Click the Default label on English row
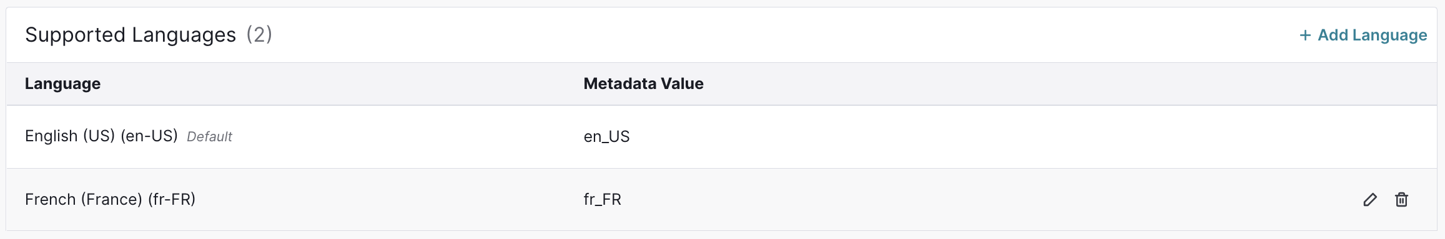 point(209,137)
